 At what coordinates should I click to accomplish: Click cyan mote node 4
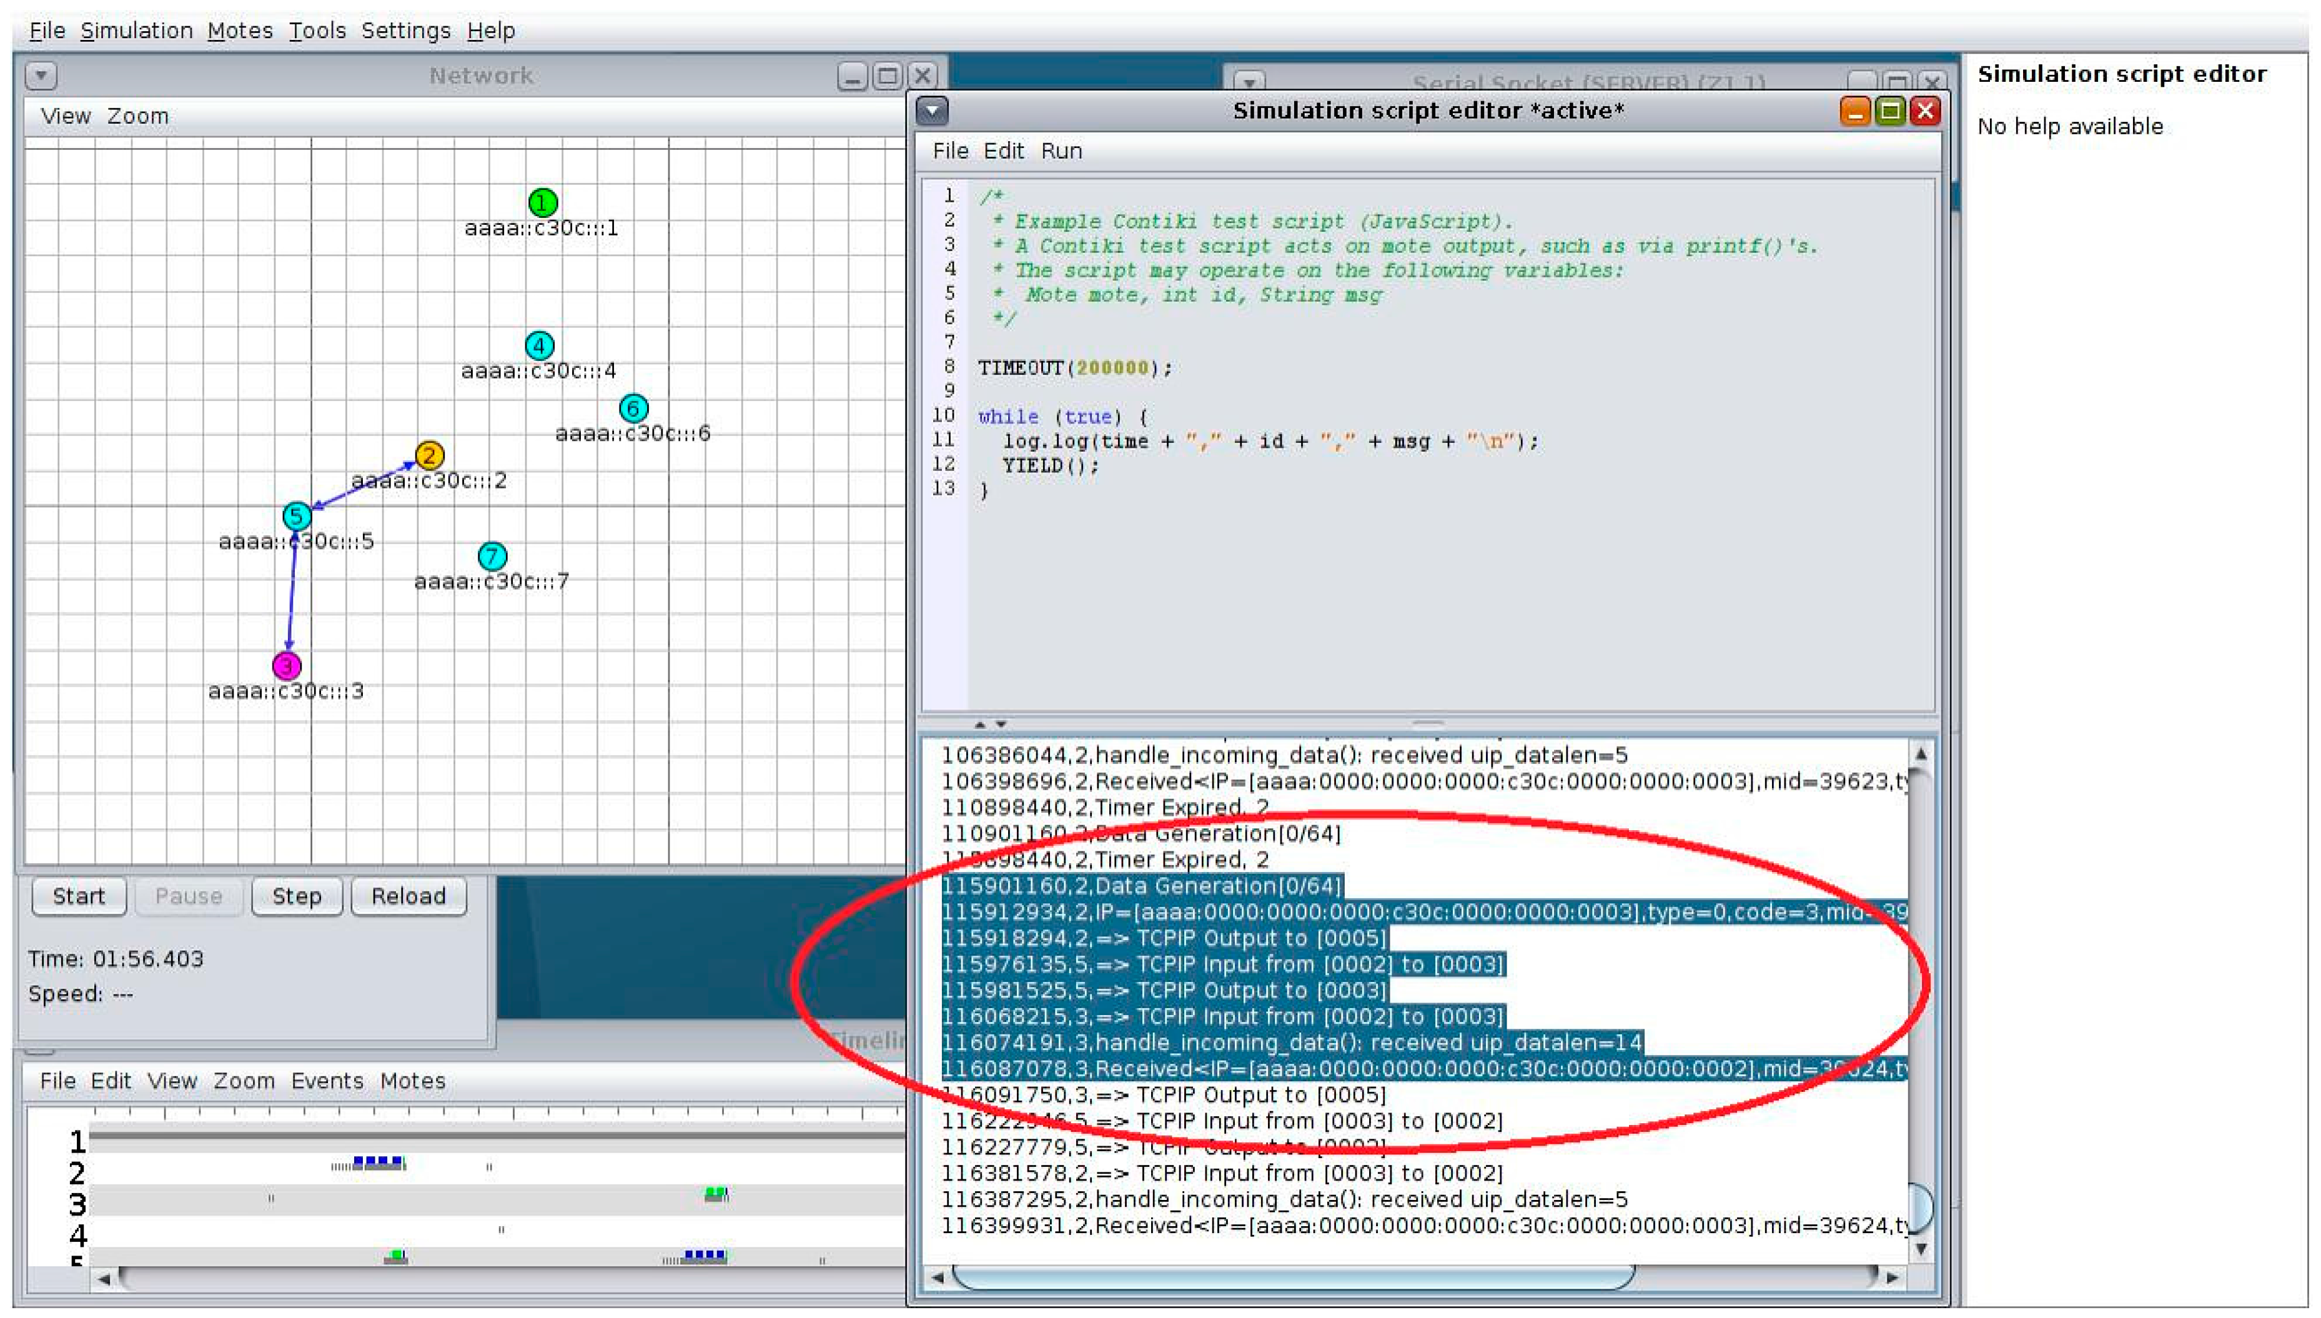tap(539, 345)
